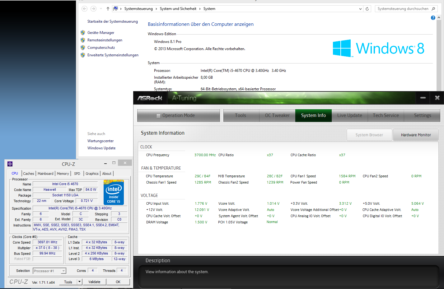
Task: Minimize the A-Tuning window
Action: [423, 98]
